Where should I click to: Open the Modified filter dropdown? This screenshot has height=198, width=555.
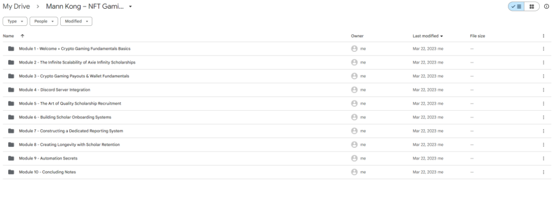76,22
